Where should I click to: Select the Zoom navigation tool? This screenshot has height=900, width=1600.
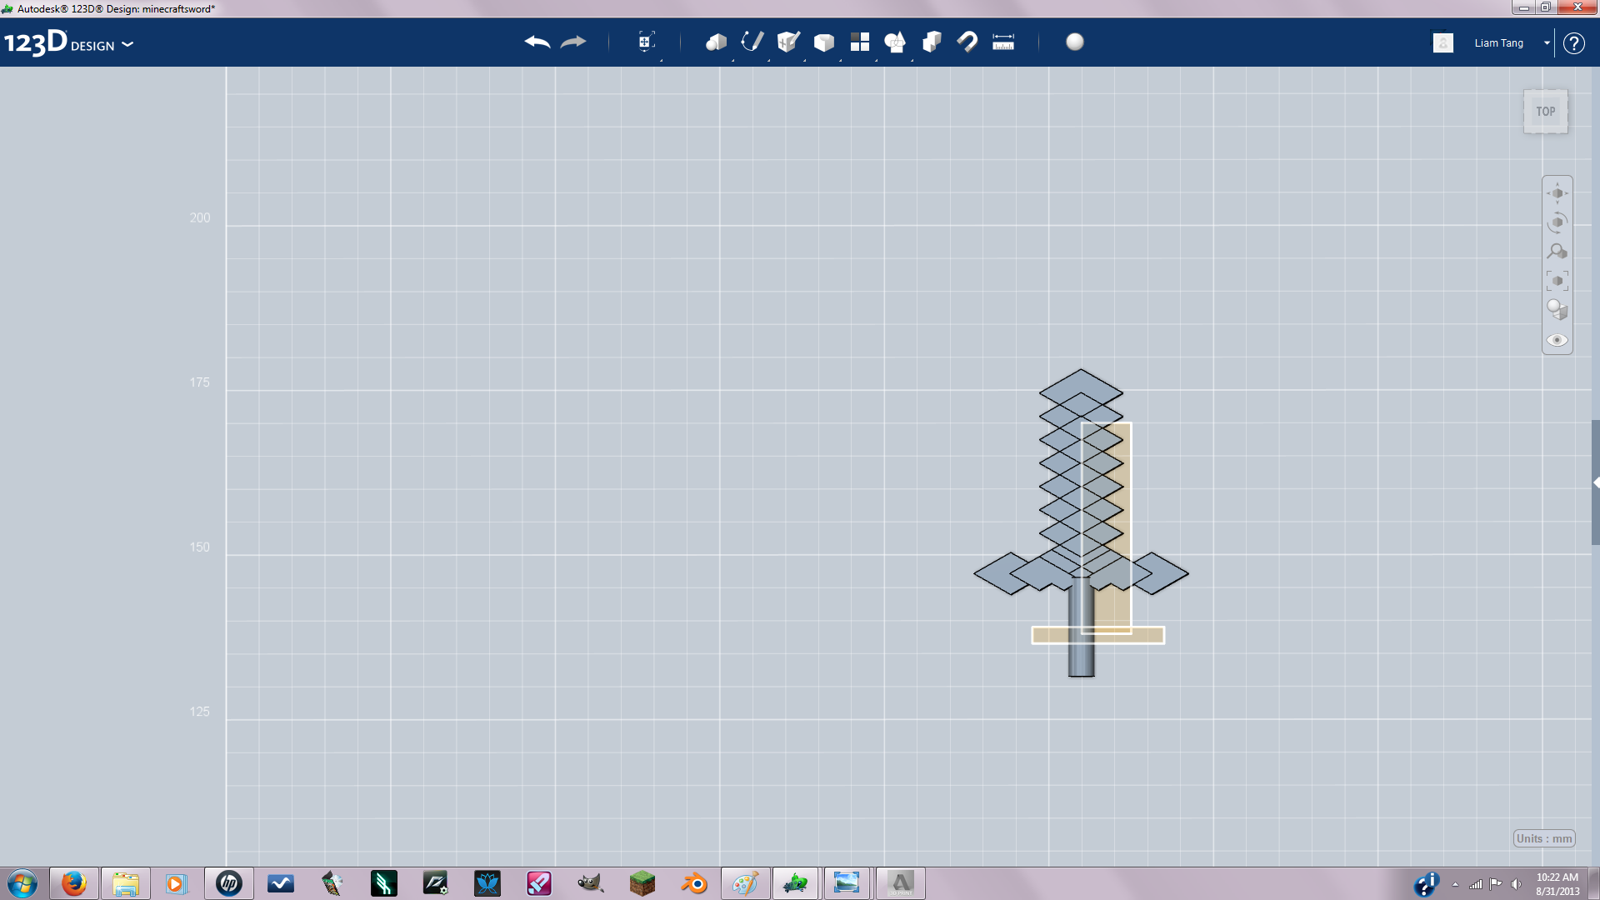1557,252
